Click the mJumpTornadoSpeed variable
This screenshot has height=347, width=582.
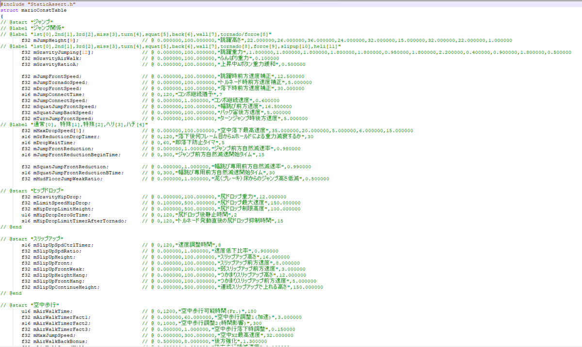point(59,82)
